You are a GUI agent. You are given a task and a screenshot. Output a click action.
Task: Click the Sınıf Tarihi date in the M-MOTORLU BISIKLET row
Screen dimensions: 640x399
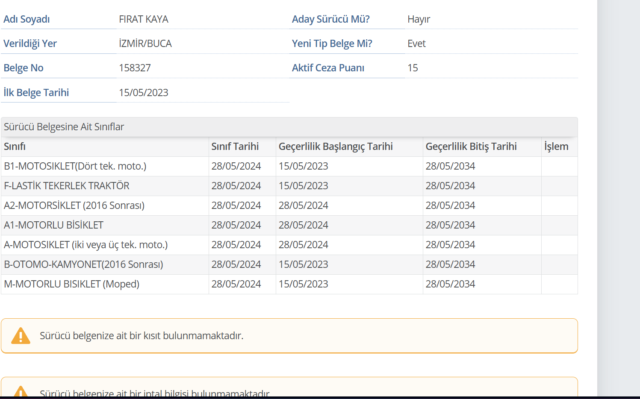click(x=236, y=284)
